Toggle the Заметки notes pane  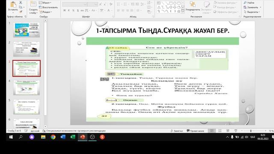[176, 131]
